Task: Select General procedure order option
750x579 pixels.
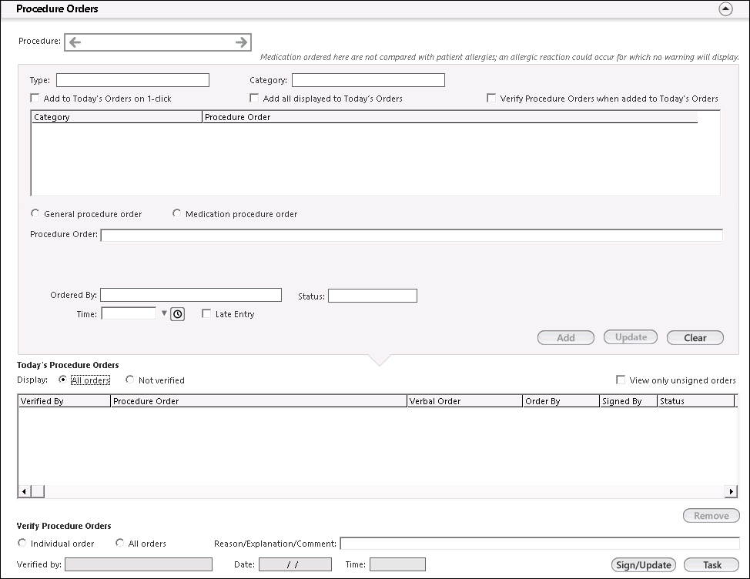Action: pyautogui.click(x=35, y=214)
